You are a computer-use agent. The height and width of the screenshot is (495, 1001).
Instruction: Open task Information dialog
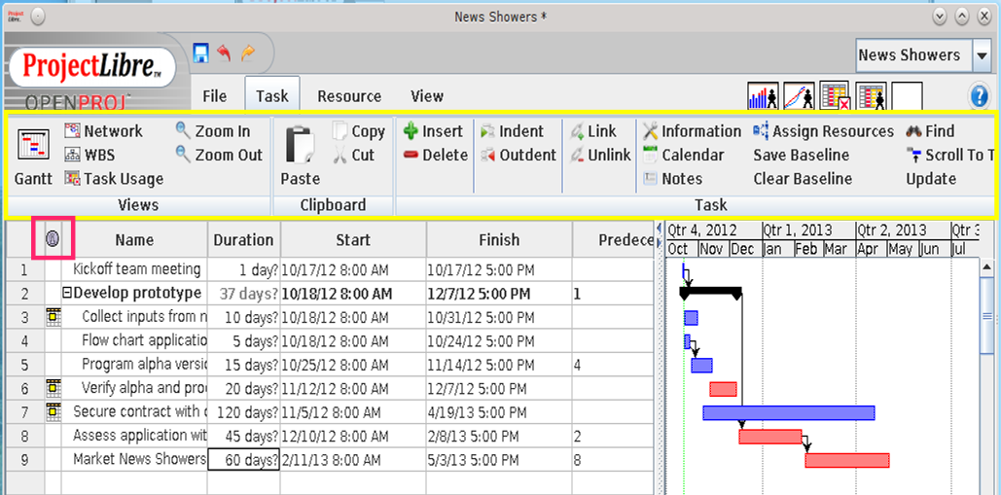[x=692, y=131]
